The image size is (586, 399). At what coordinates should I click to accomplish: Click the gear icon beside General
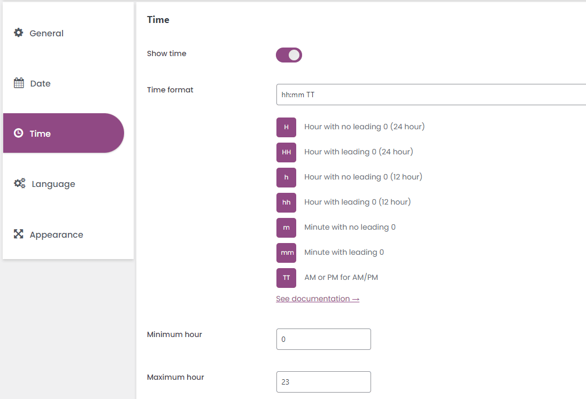19,33
